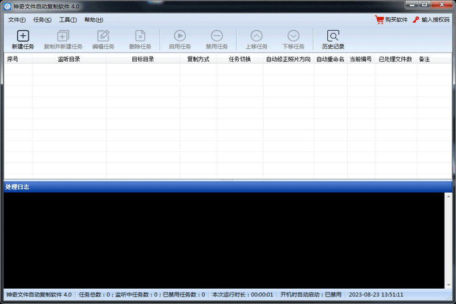Click the 自动修正照片方向 column header
Viewport: 456px width, 304px height.
288,59
